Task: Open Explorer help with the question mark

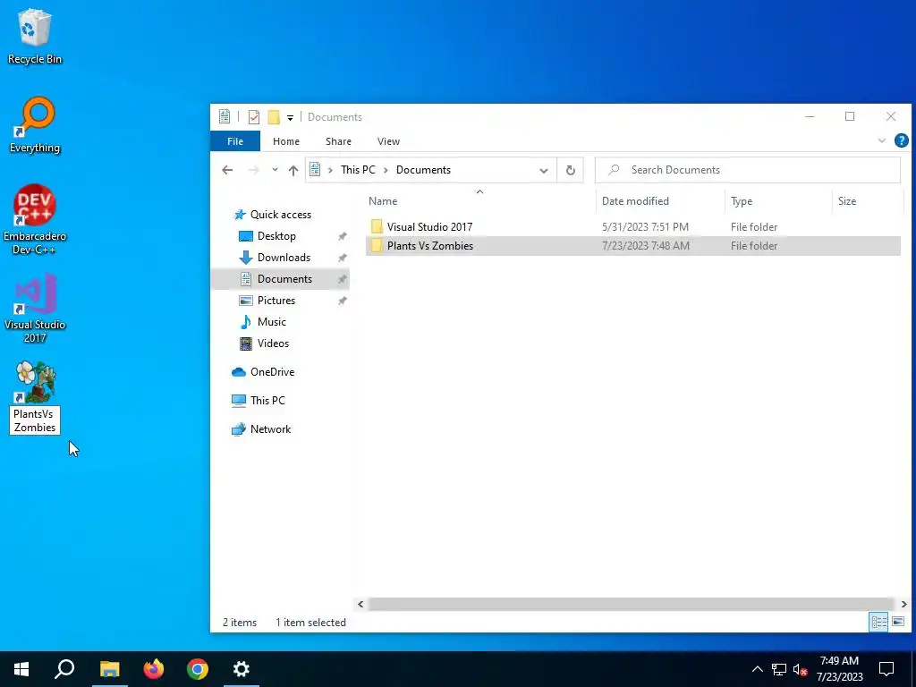Action: 901,140
